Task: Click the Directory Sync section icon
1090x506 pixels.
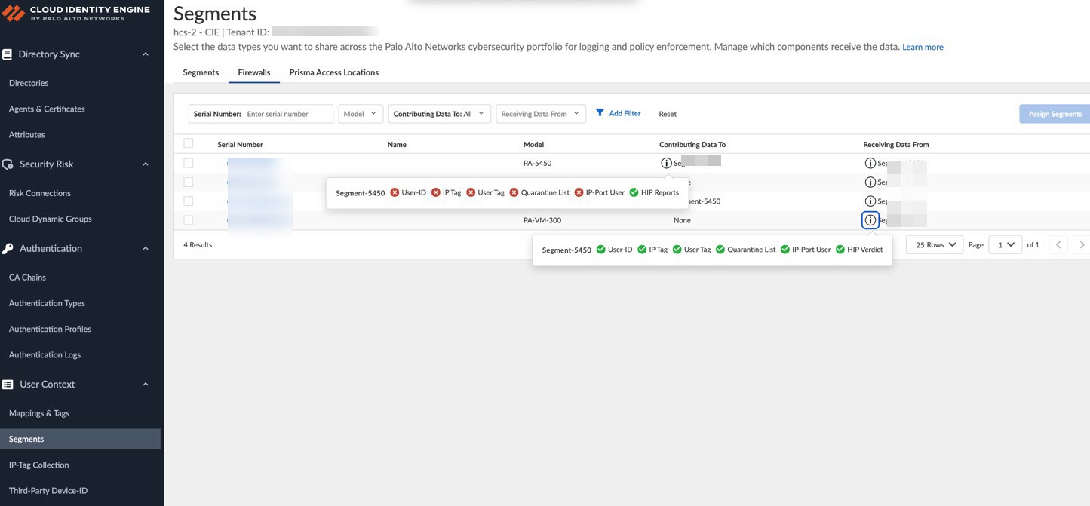Action: pyautogui.click(x=8, y=54)
